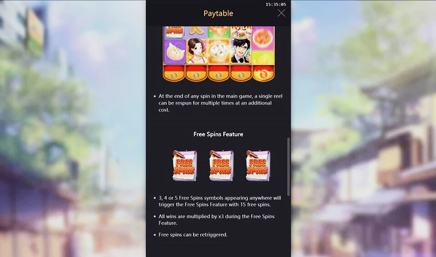Select the right Free Spins scatter symbol
The width and height of the screenshot is (436, 257).
point(258,165)
